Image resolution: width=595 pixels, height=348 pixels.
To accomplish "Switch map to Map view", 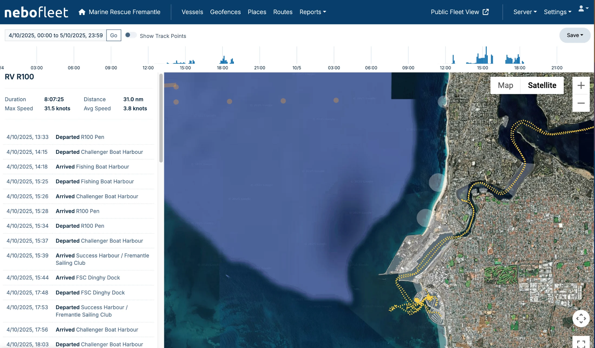I will point(505,85).
